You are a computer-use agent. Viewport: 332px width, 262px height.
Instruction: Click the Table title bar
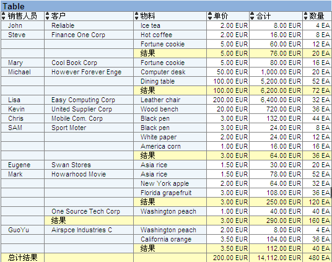tap(166, 6)
